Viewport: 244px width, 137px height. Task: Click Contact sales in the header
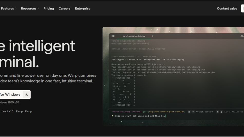pos(227,8)
